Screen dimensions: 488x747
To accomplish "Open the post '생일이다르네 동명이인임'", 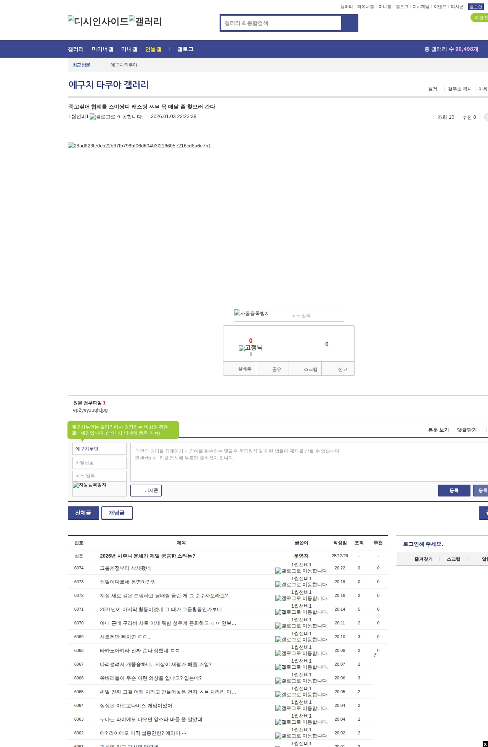I will [x=128, y=582].
